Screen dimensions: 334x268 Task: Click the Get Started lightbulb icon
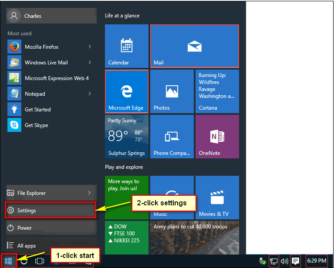[x=14, y=109]
